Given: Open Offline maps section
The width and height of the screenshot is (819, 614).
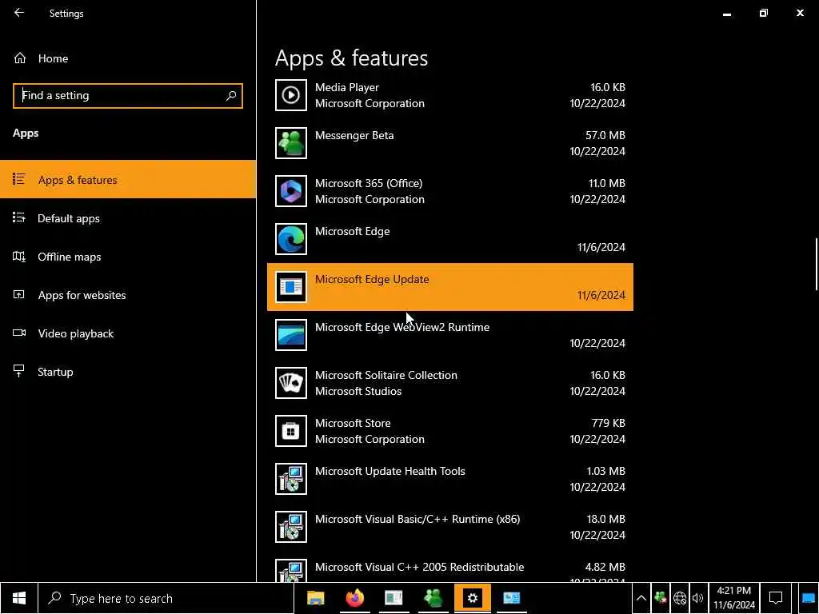Looking at the screenshot, I should 128,257.
